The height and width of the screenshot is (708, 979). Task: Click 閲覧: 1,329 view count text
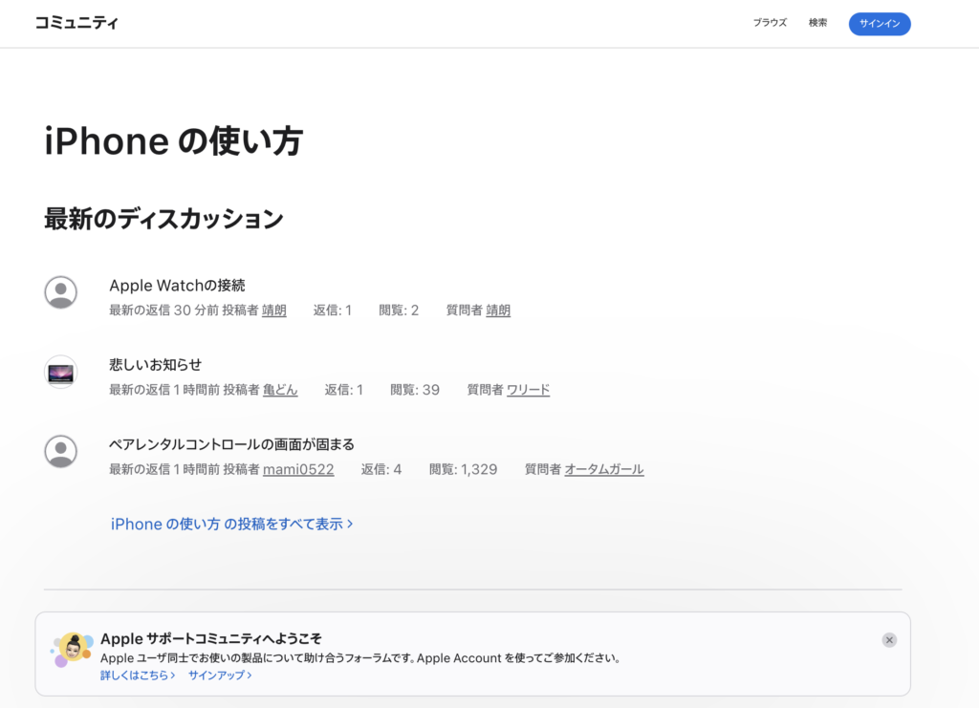click(464, 469)
